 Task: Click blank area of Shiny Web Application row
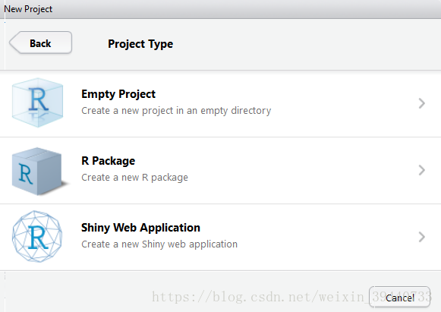click(323, 237)
